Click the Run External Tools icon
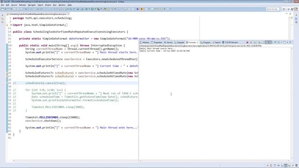The width and height of the screenshot is (299, 168). click(98, 9)
